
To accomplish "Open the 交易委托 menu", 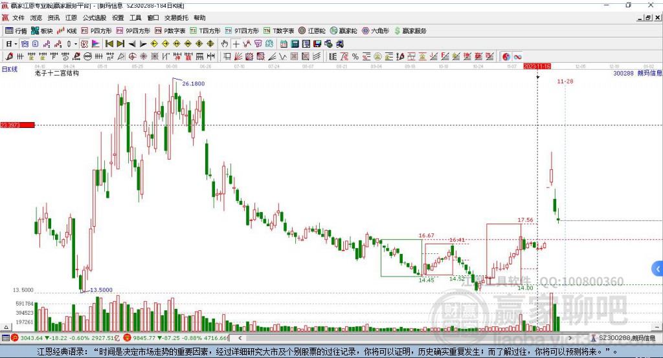I will pos(176,17).
